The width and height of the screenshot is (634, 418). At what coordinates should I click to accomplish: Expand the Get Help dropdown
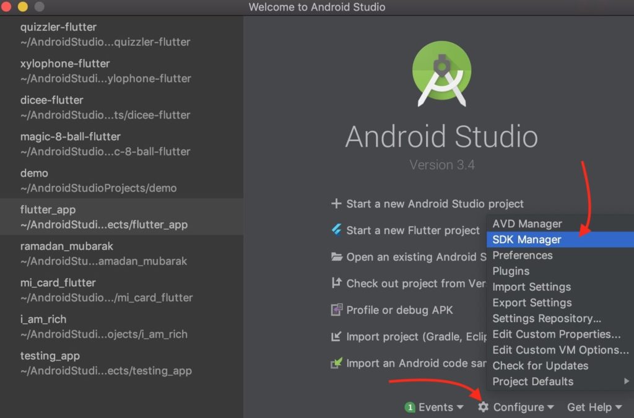click(x=594, y=407)
